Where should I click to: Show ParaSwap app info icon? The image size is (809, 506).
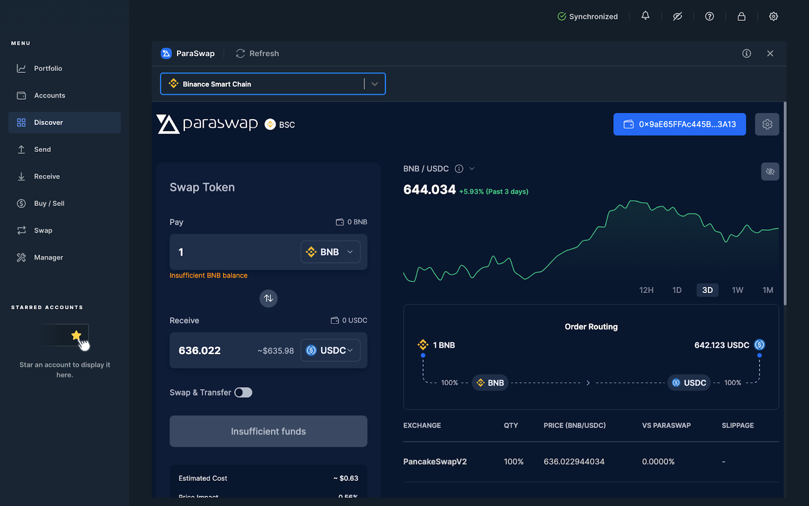click(746, 53)
